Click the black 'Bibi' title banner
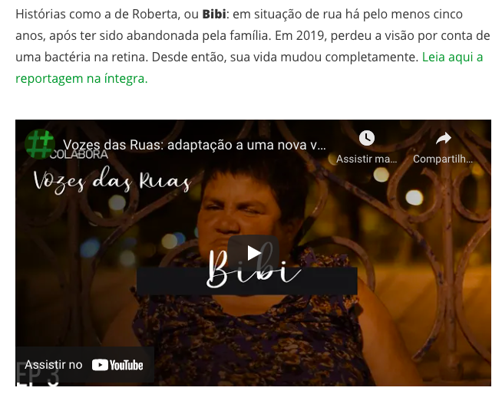The height and width of the screenshot is (404, 502). pyautogui.click(x=247, y=281)
